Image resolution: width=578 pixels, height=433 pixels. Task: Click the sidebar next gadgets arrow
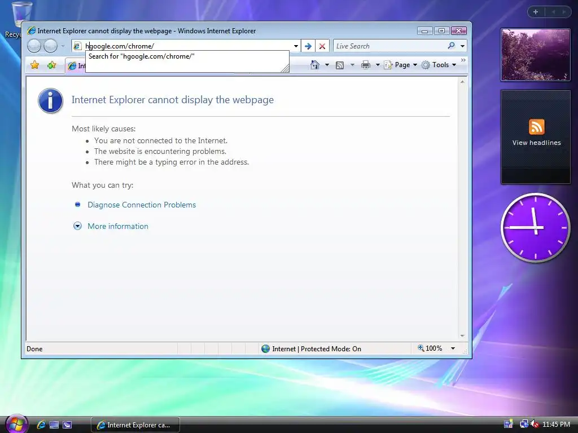(564, 12)
